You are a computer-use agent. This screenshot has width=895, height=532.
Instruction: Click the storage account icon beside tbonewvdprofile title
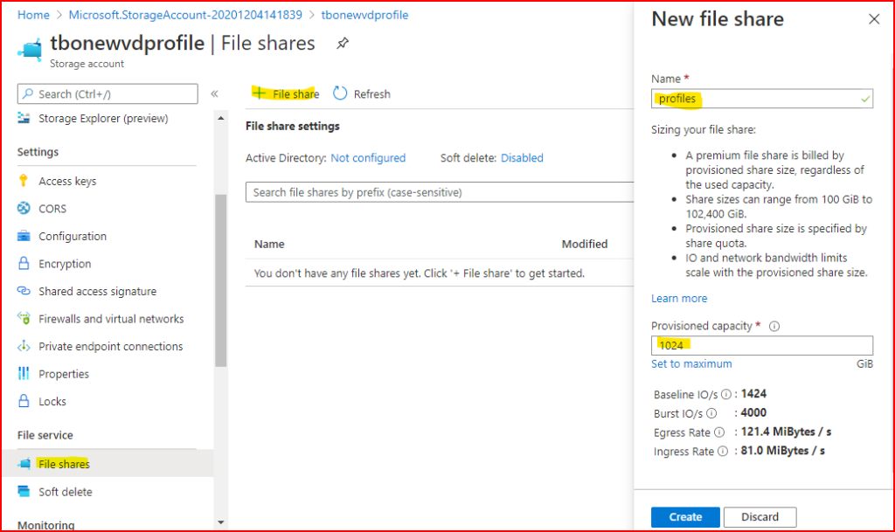click(31, 50)
